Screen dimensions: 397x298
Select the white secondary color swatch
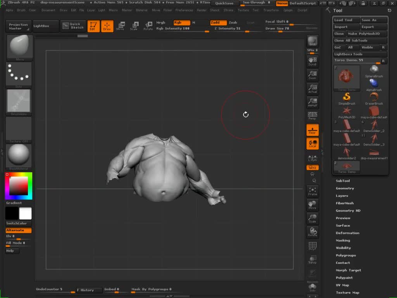coord(25,213)
